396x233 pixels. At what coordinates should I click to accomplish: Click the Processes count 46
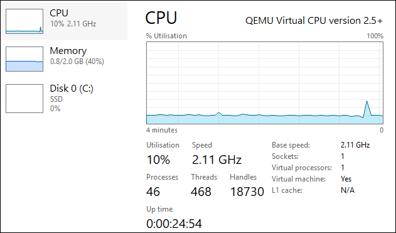[x=153, y=192]
